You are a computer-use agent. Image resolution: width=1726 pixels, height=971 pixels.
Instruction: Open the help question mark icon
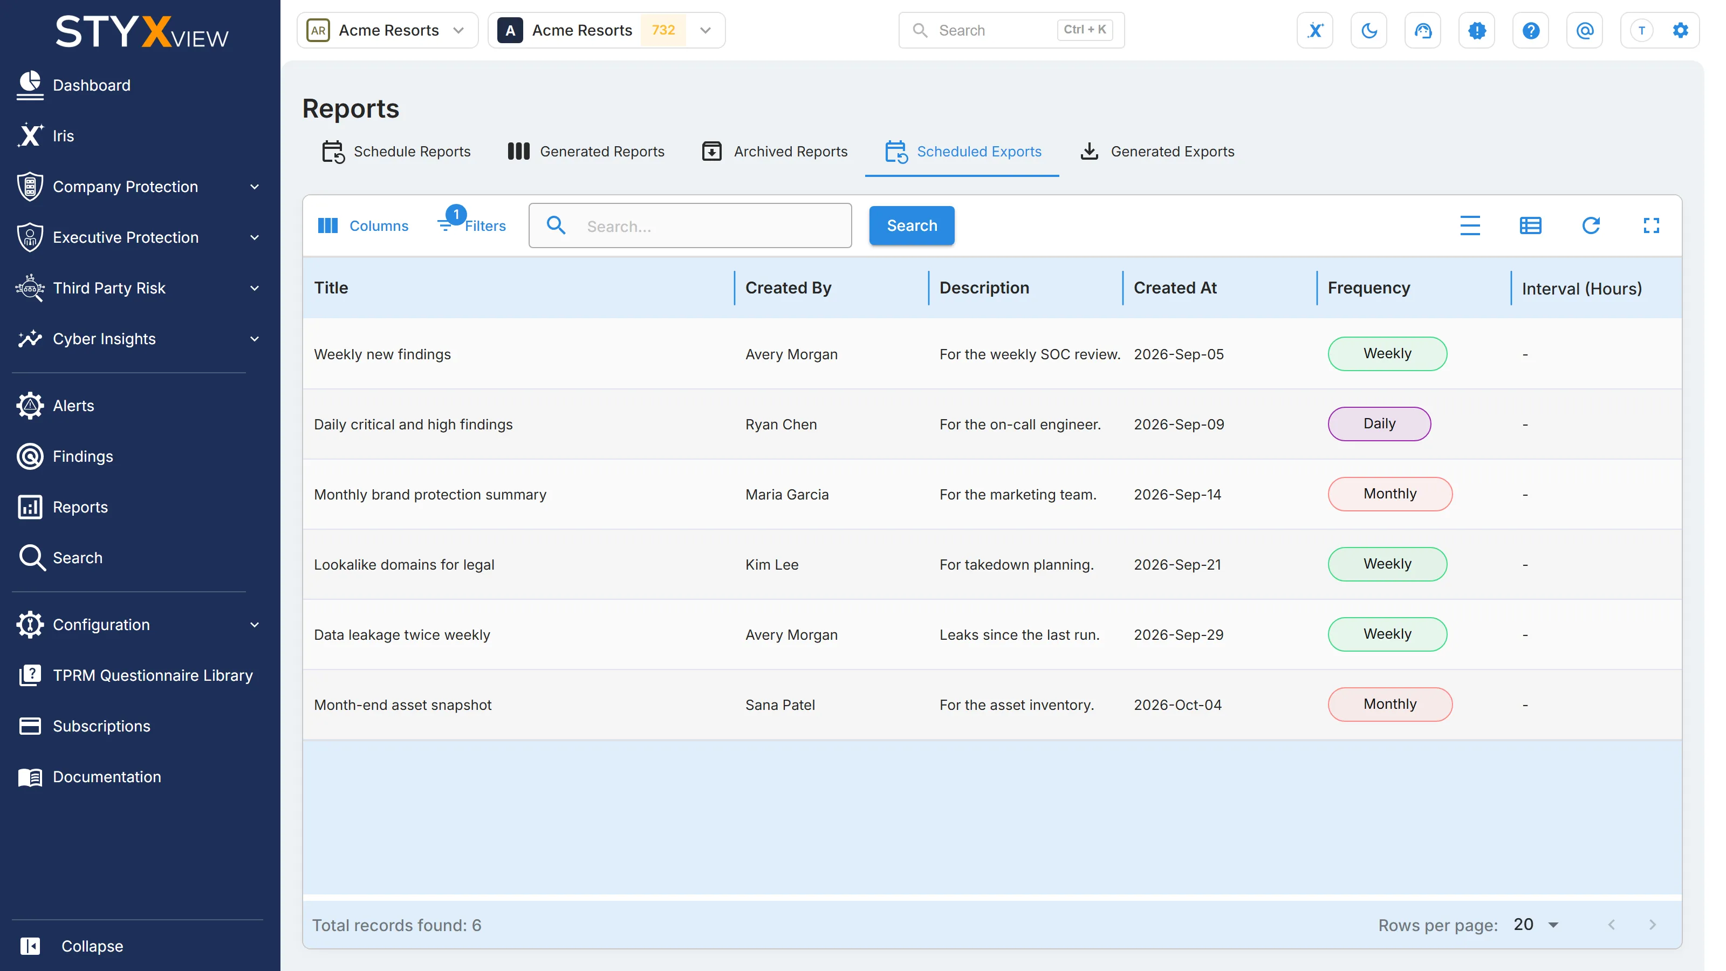(1530, 30)
